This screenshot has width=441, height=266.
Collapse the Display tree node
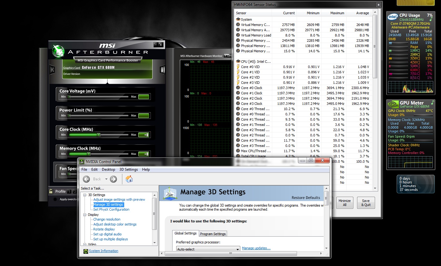tap(85, 215)
